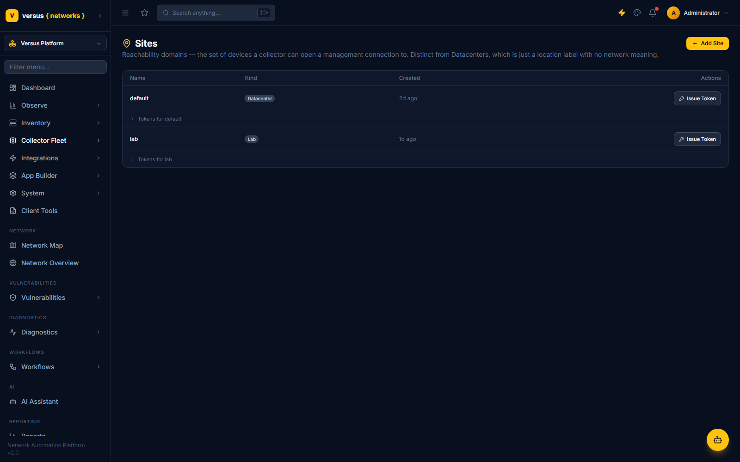
Task: Click the Name column header
Action: tap(138, 78)
